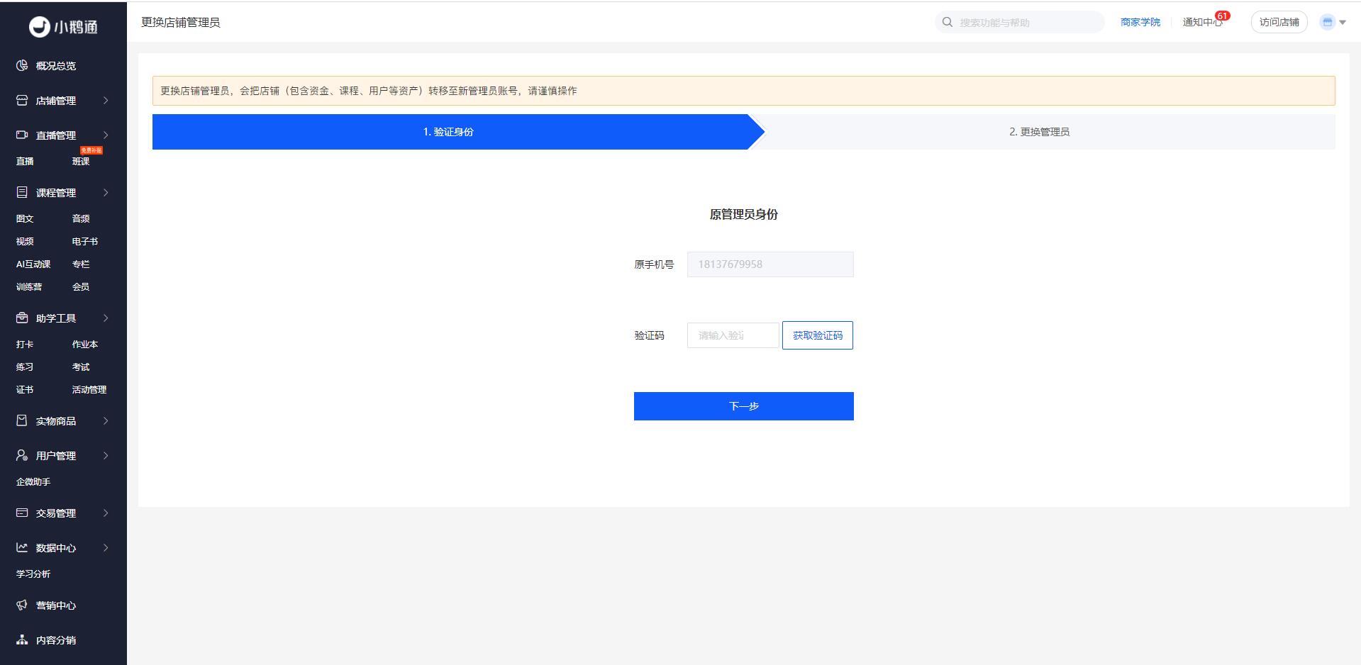1361x665 pixels.
Task: Click the 概况总览 pie chart icon
Action: [22, 65]
